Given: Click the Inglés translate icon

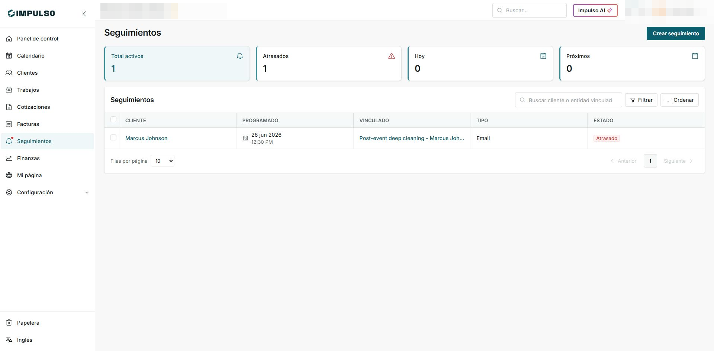Looking at the screenshot, I should (9, 340).
